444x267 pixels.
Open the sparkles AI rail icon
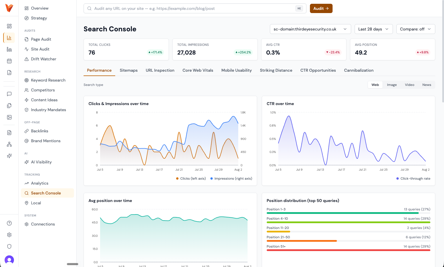[x=9, y=156]
